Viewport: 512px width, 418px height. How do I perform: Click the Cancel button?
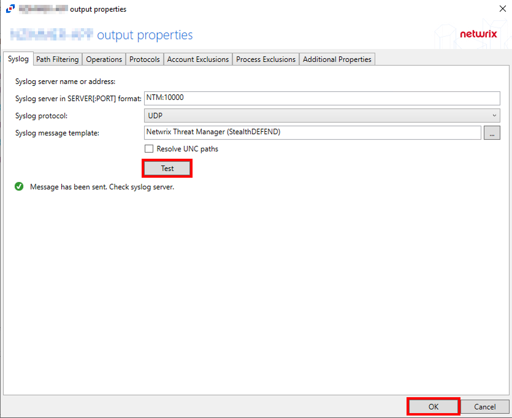click(484, 407)
